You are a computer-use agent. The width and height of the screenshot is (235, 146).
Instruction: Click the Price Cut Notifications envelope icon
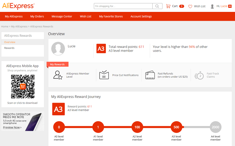click(x=104, y=75)
